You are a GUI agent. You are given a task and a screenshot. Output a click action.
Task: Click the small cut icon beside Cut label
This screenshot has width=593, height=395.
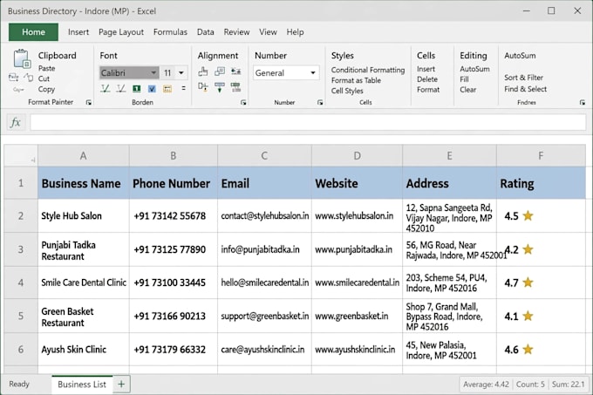pos(29,78)
